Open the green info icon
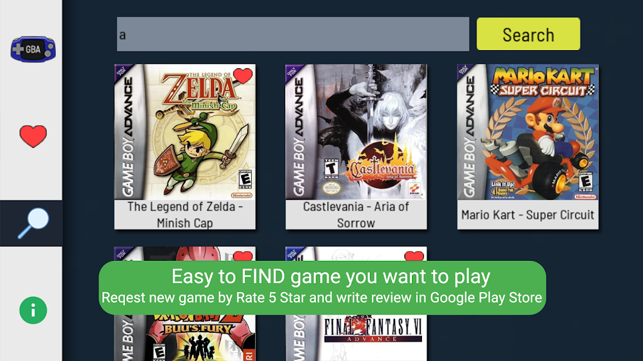 33,310
